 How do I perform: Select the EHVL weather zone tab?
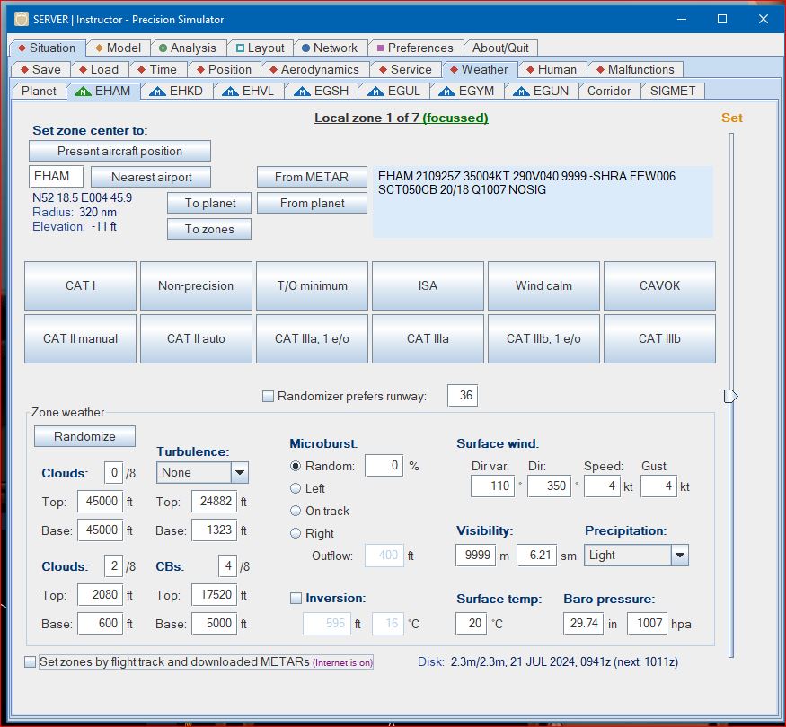click(249, 92)
